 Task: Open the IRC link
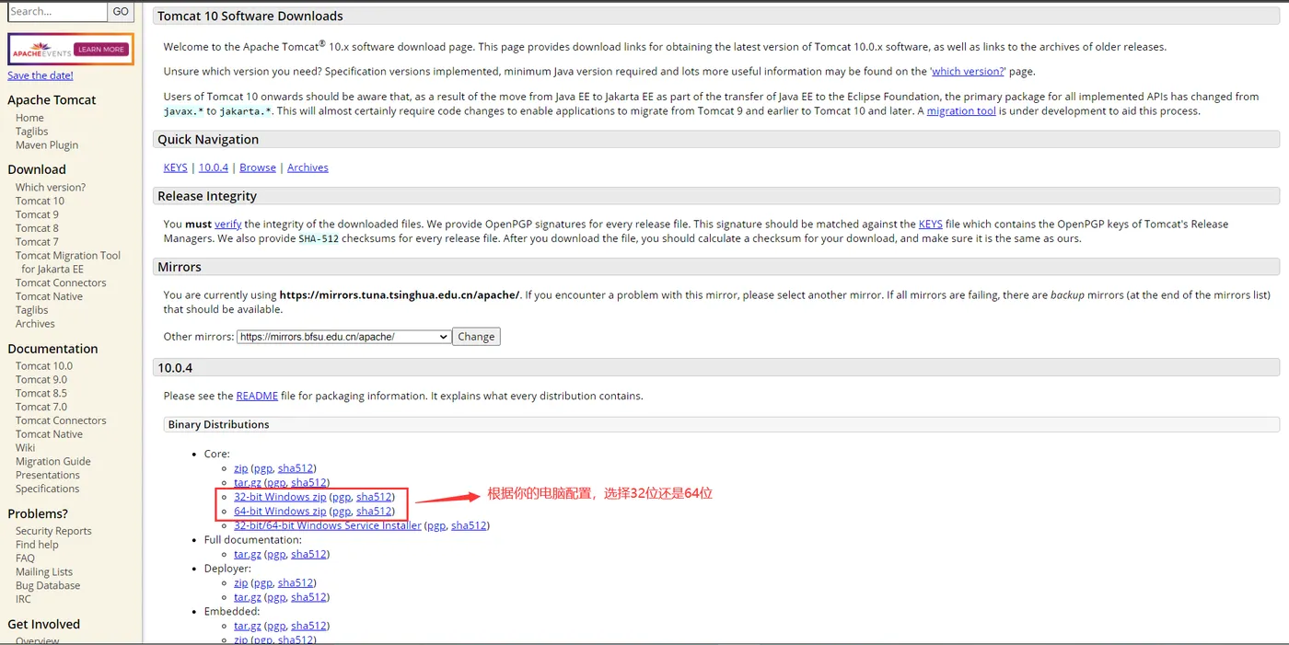[x=23, y=599]
